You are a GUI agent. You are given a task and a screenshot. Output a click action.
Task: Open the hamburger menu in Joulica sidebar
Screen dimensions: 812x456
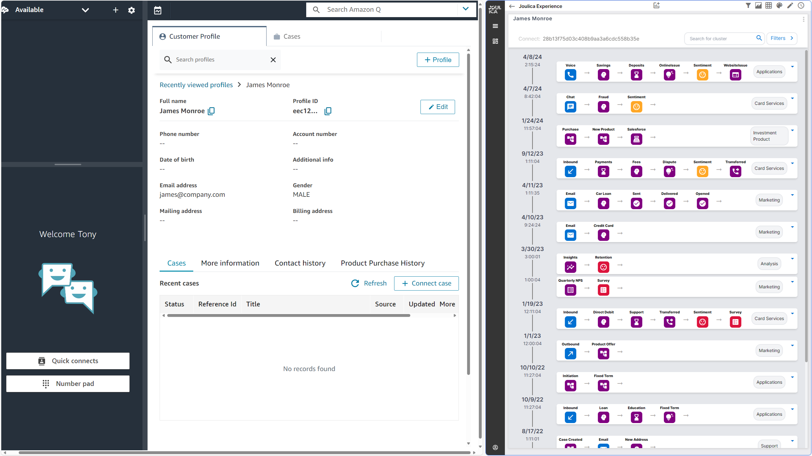tap(495, 26)
